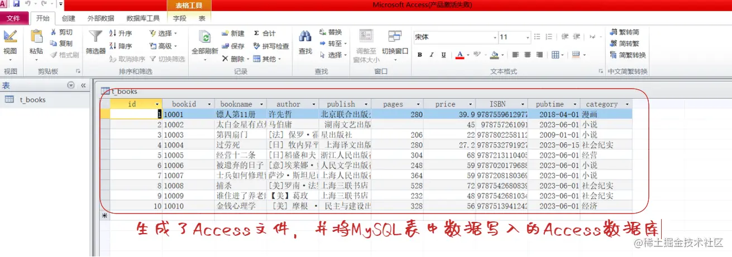Collapse navigation pane with double chevron
Viewport: 732px width, 257px height.
pyautogui.click(x=83, y=85)
